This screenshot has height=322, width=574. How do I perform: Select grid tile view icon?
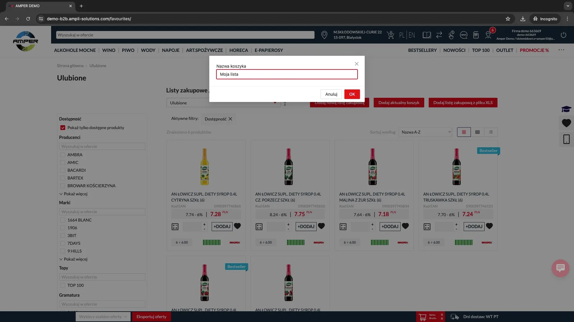click(x=464, y=132)
